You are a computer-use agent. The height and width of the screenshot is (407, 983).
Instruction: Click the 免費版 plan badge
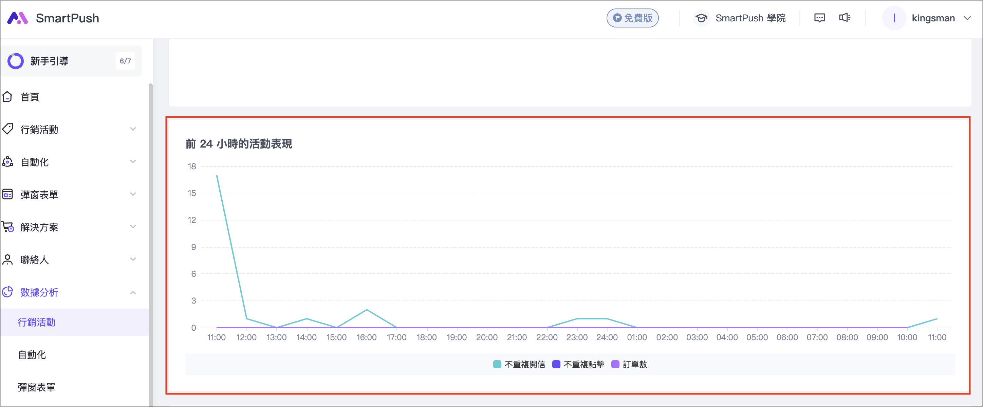click(632, 18)
